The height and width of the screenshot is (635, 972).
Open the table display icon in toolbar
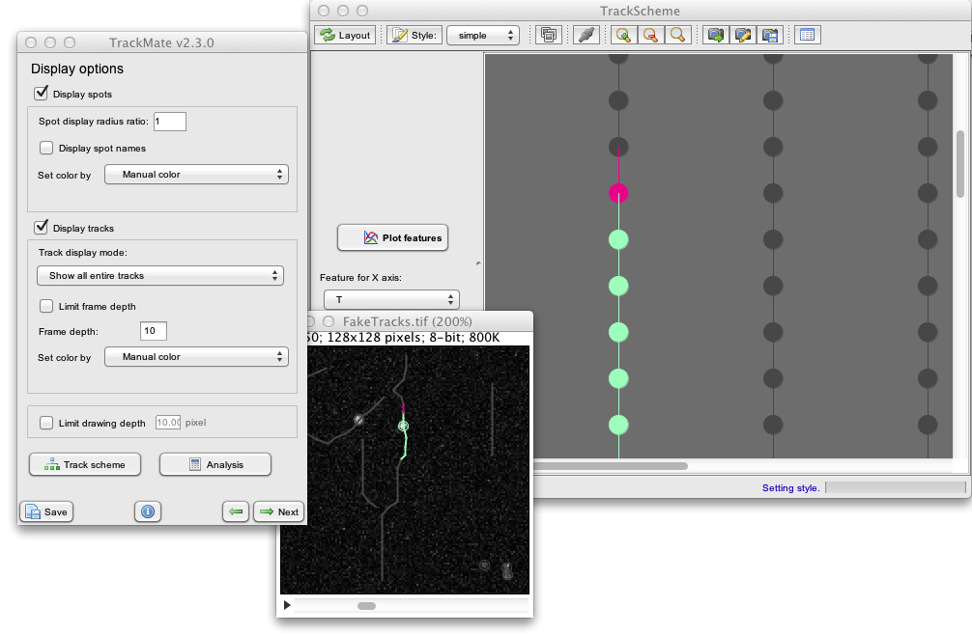click(807, 36)
